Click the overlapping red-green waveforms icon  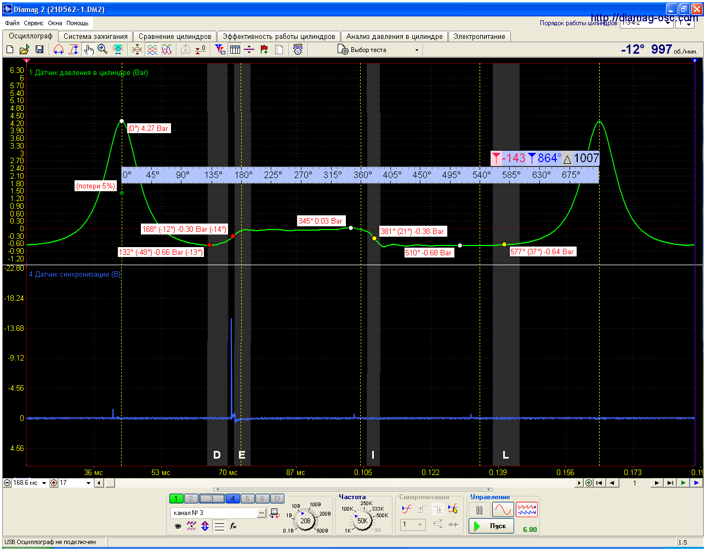137,50
